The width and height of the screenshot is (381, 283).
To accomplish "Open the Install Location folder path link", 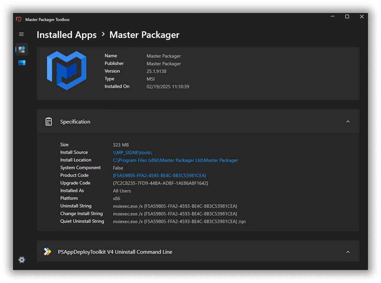I will click(175, 160).
